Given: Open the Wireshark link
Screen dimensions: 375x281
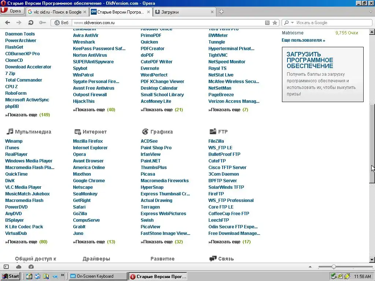Looking at the screenshot, I should [84, 42].
